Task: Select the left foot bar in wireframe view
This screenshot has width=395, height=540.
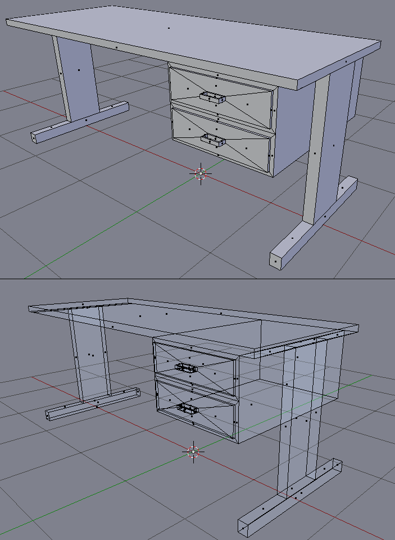Action: (93, 404)
